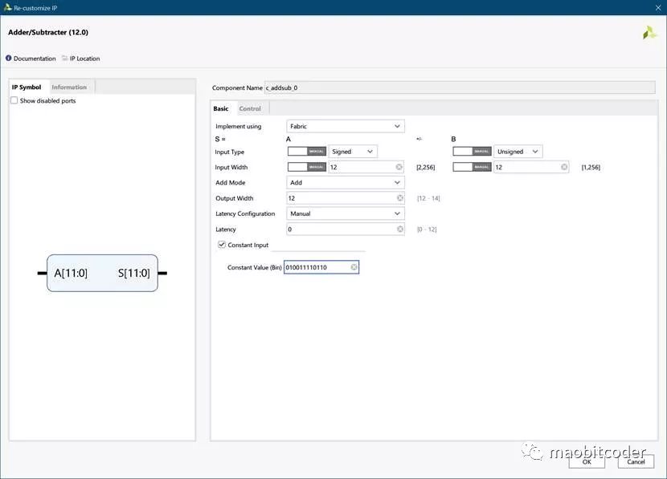This screenshot has width=667, height=479.
Task: Switch to the Information tab
Action: (x=69, y=87)
